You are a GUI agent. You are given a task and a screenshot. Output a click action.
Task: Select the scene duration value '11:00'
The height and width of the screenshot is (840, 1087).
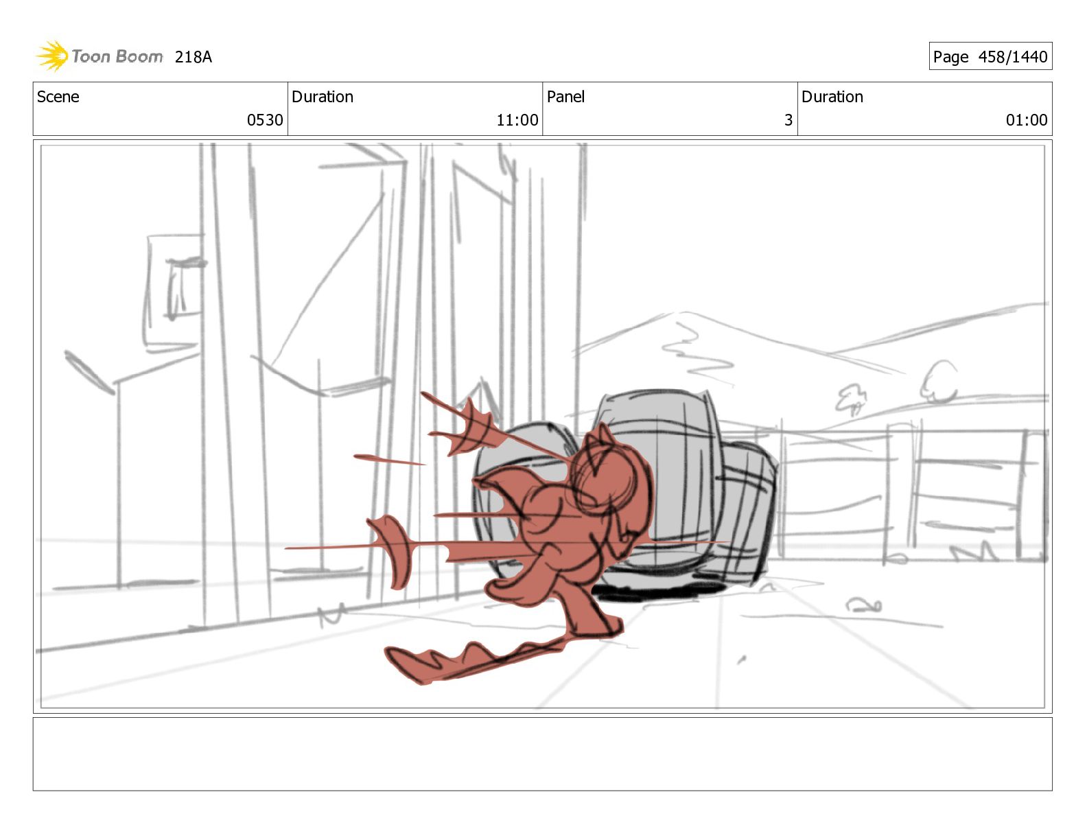coord(517,120)
